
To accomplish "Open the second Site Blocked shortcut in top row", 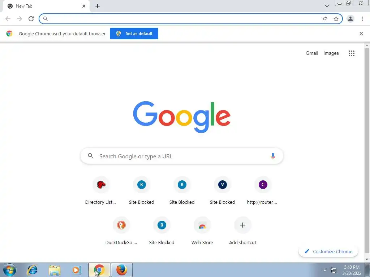I will click(x=182, y=190).
